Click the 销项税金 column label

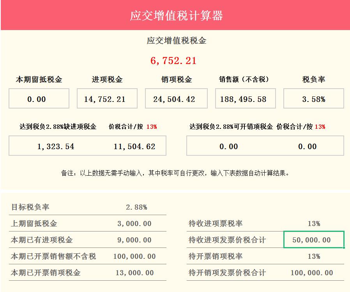pos(176,79)
